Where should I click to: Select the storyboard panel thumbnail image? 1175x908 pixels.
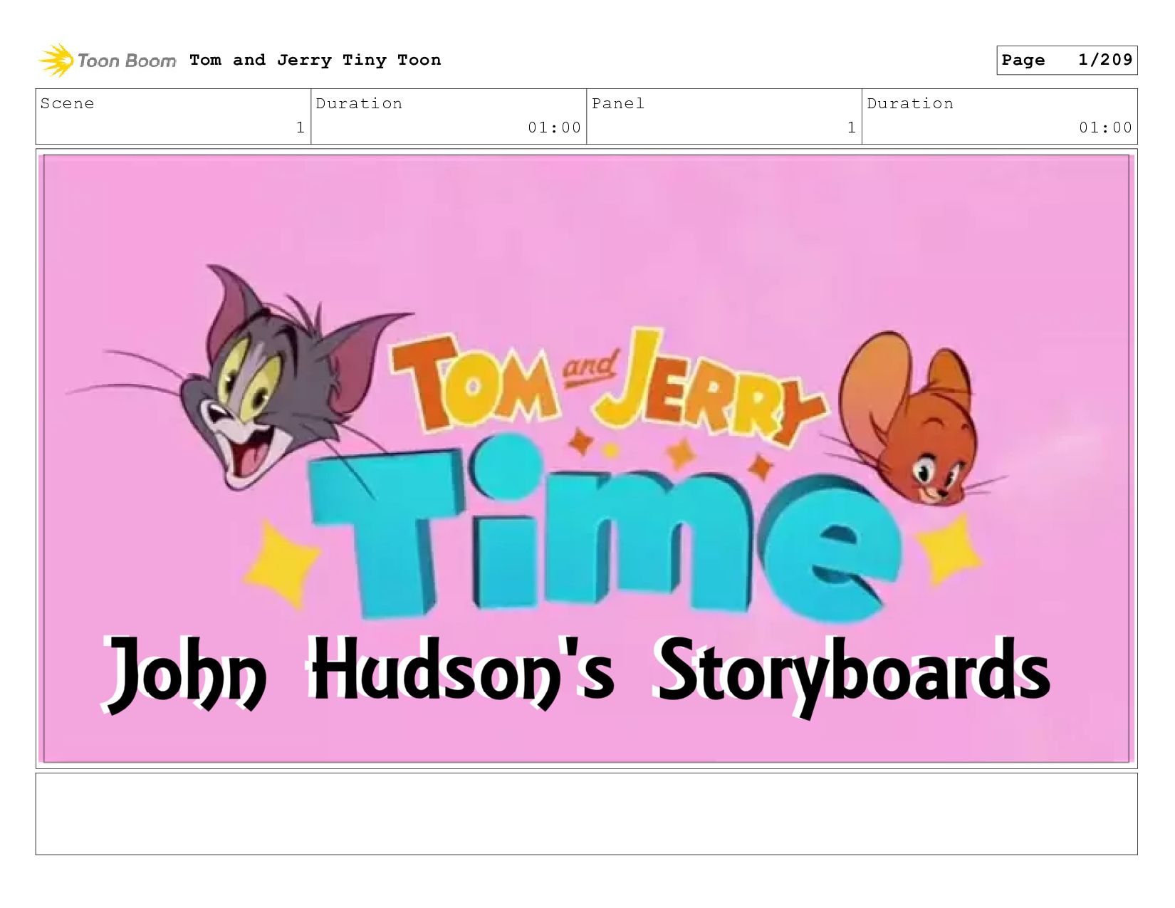[587, 459]
